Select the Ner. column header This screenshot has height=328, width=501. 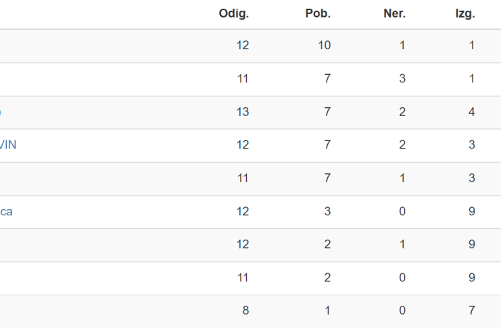[394, 13]
